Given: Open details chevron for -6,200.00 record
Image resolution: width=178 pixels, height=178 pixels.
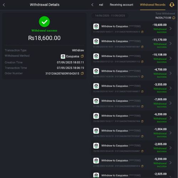Looking at the screenshot, I should pyautogui.click(x=171, y=118).
